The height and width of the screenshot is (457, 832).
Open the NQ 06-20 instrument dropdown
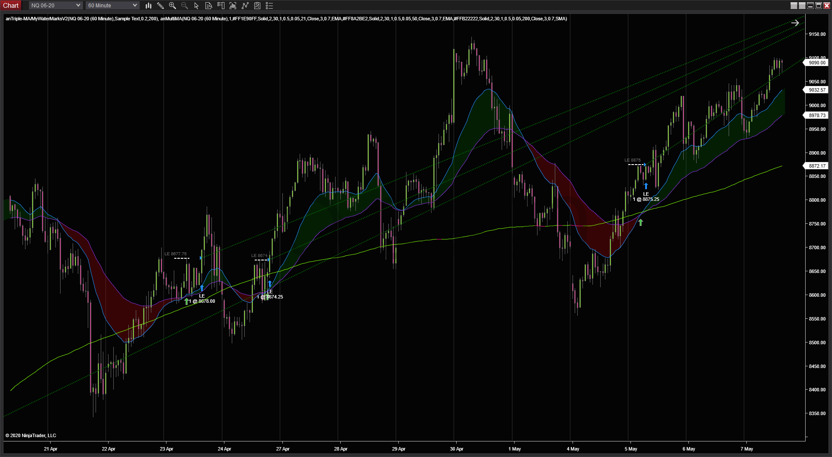pyautogui.click(x=55, y=5)
